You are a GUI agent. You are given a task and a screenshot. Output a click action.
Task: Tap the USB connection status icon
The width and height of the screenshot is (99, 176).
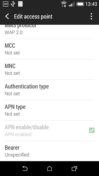[13, 4]
